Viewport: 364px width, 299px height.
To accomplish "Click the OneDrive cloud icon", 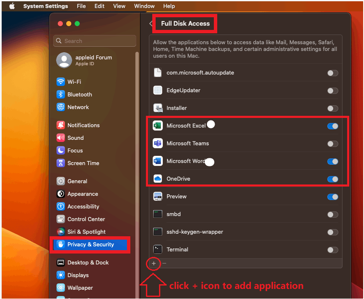I will pos(158,179).
